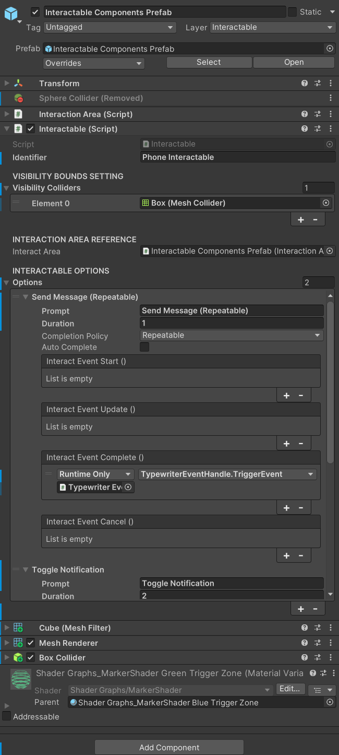Viewport: 339px width, 755px height.
Task: Click the shader Edit... button
Action: pos(290,689)
